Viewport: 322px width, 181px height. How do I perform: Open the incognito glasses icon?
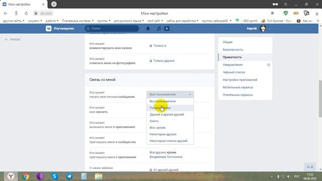(x=275, y=4)
